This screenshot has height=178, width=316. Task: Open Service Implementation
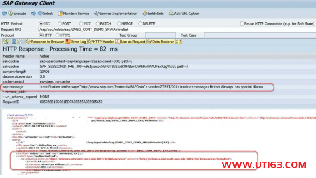(115, 14)
